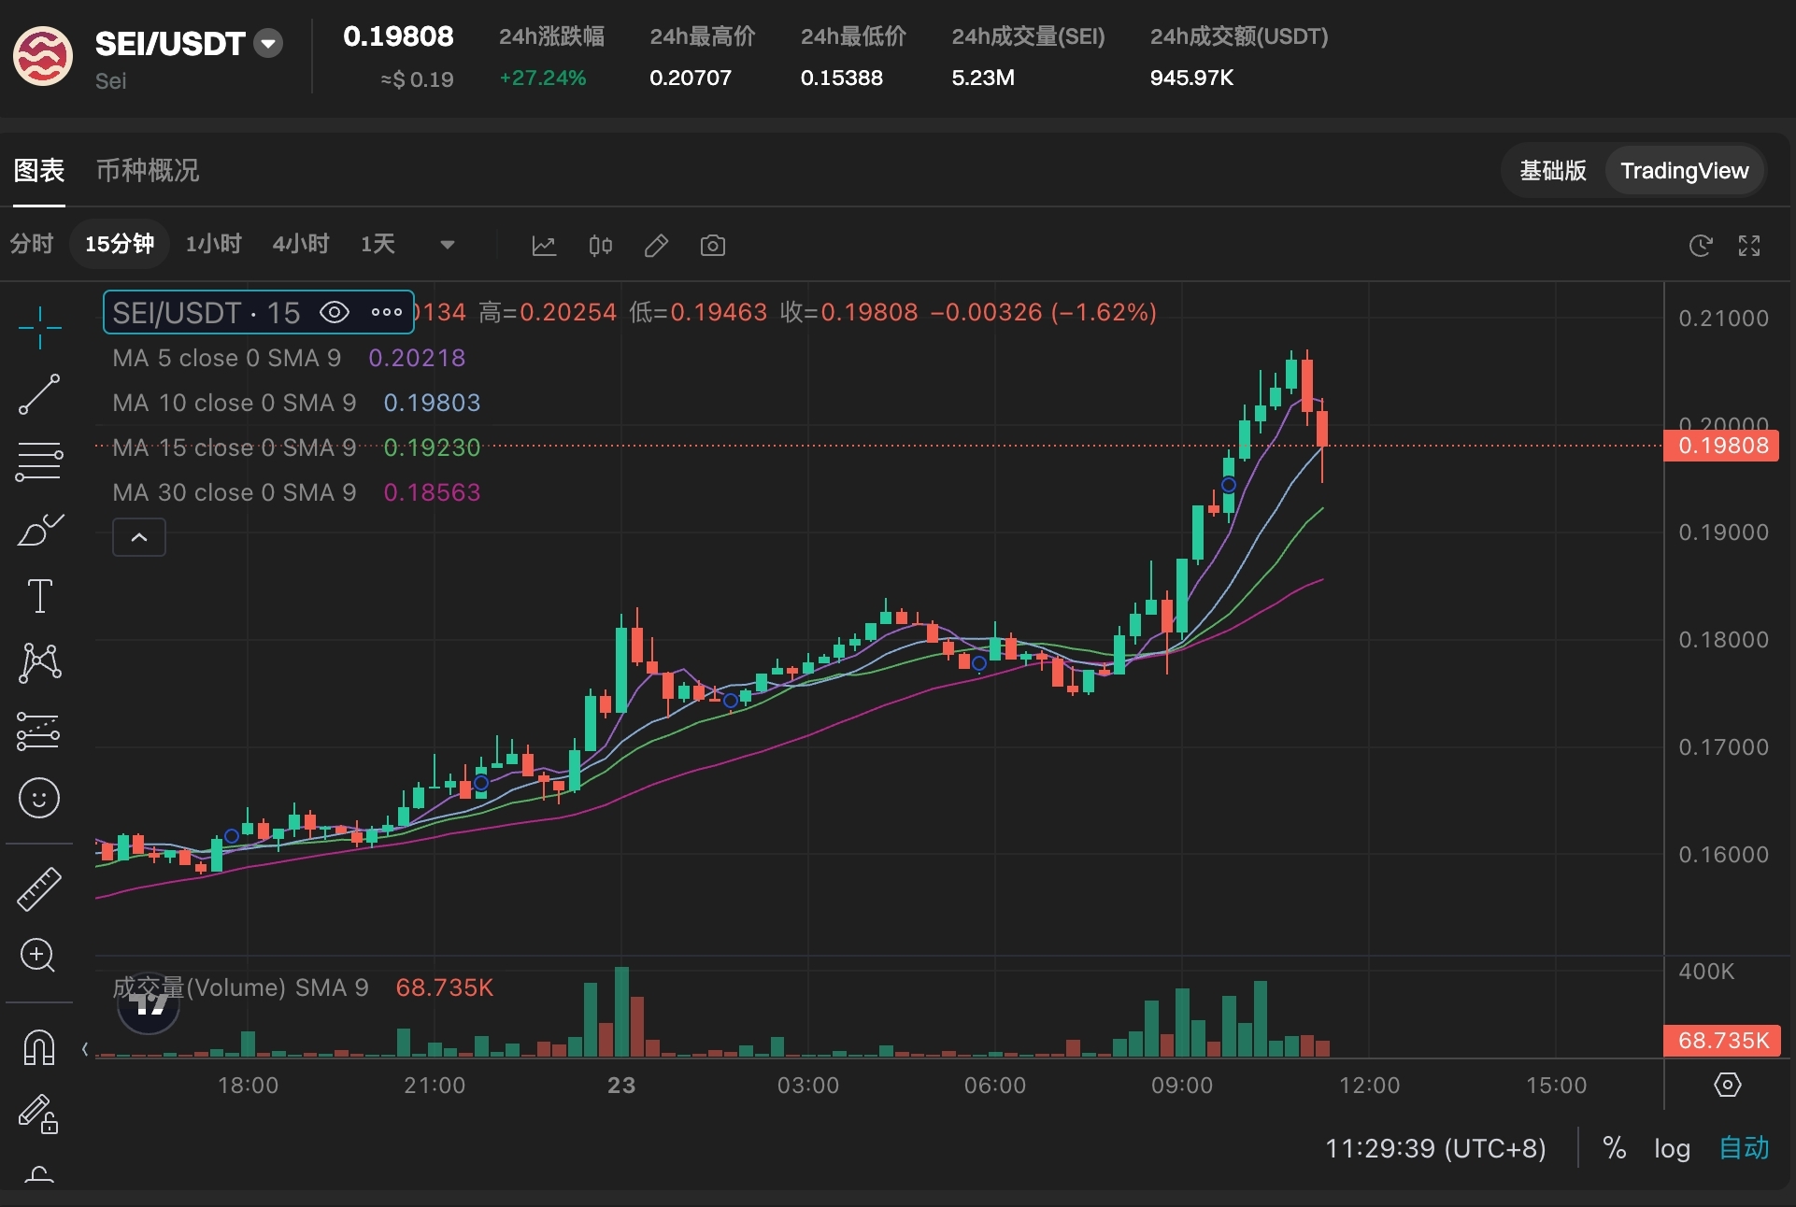Click the SEI coin logo
The image size is (1796, 1207).
click(43, 56)
